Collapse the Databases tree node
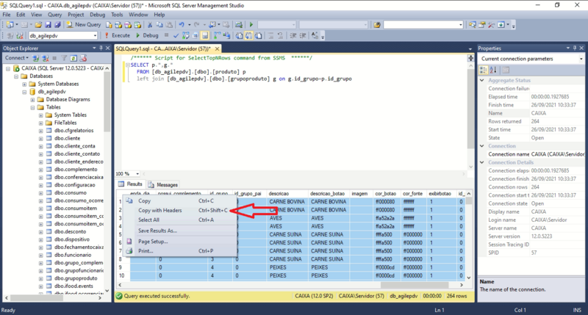The image size is (588, 315). click(16, 76)
